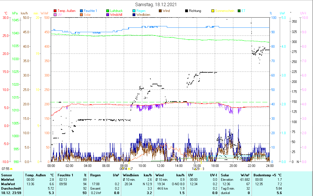Click the brown Wind legend square
313x196 pixels.
(x=160, y=11)
